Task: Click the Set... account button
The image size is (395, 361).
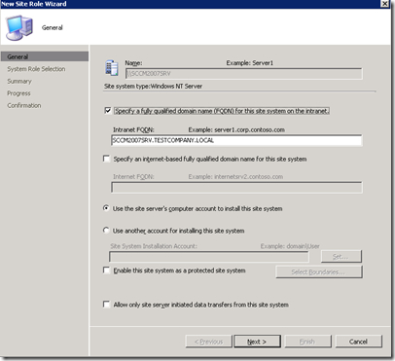Action: click(x=341, y=256)
